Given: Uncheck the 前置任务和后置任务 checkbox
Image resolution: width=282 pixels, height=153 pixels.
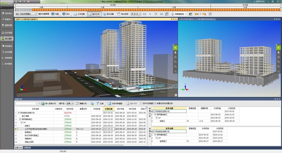Looking at the screenshot, I should [155, 103].
